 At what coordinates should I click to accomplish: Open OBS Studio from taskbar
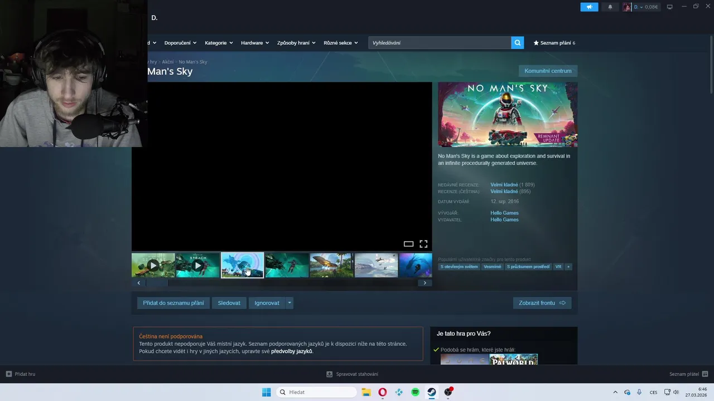click(448, 392)
